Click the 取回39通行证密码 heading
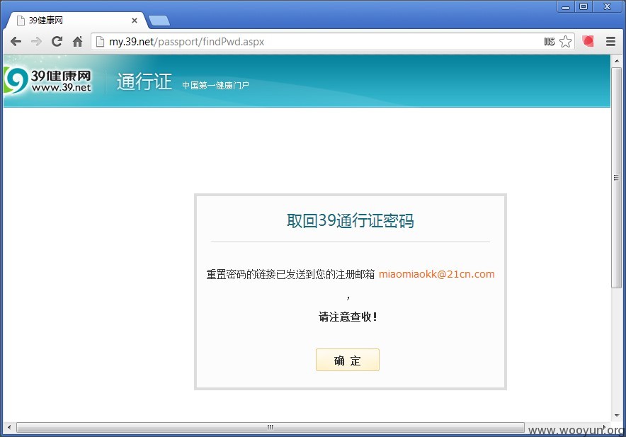Image resolution: width=626 pixels, height=437 pixels. point(350,221)
